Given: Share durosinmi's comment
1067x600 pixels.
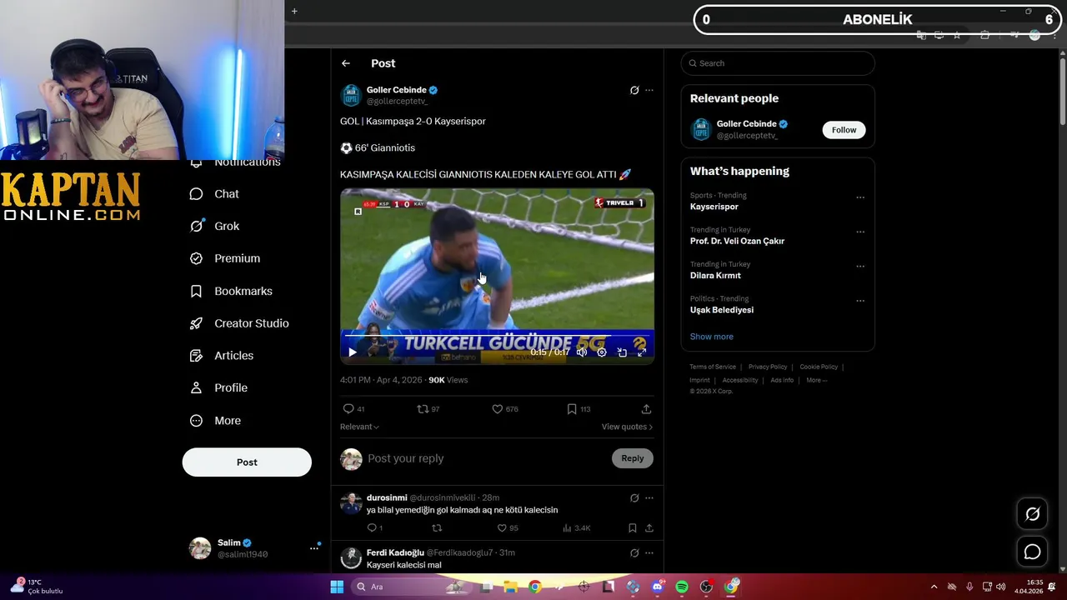Looking at the screenshot, I should pos(649,528).
